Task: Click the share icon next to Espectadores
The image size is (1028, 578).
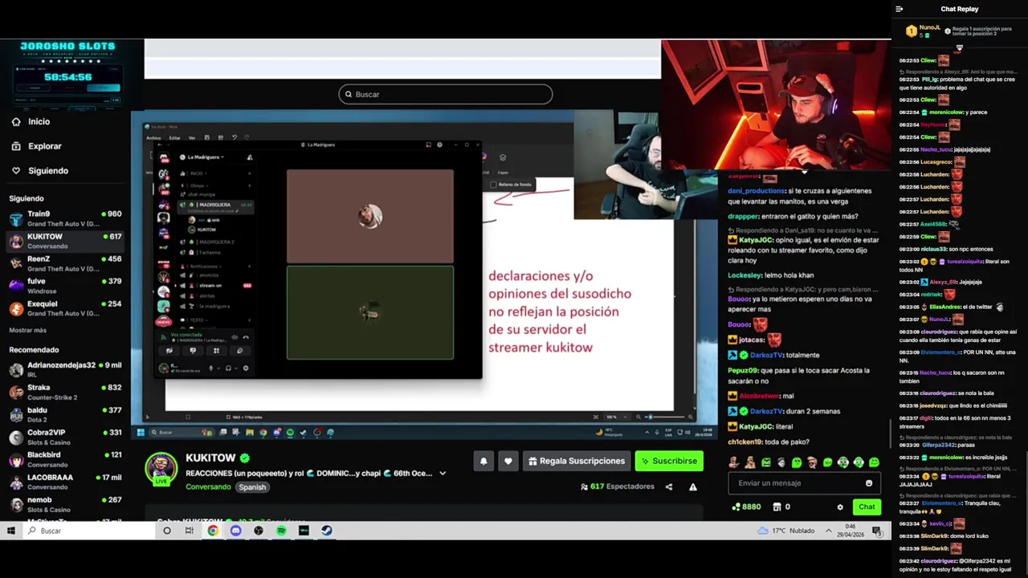Action: tap(668, 486)
